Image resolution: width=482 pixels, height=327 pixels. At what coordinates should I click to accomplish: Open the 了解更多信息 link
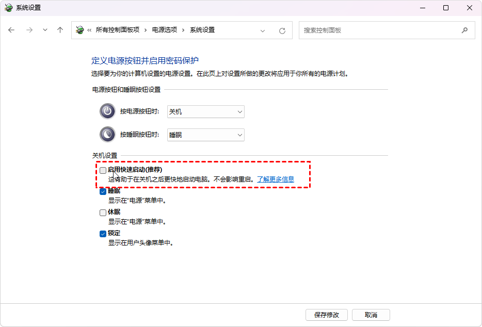[x=276, y=179]
